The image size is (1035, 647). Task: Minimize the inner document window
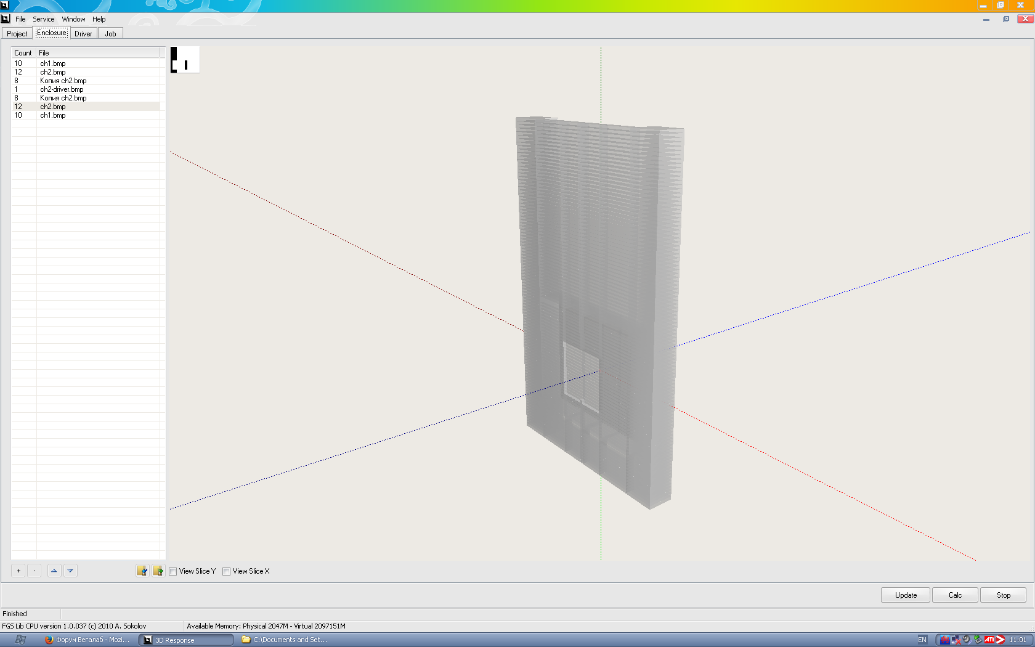(986, 19)
